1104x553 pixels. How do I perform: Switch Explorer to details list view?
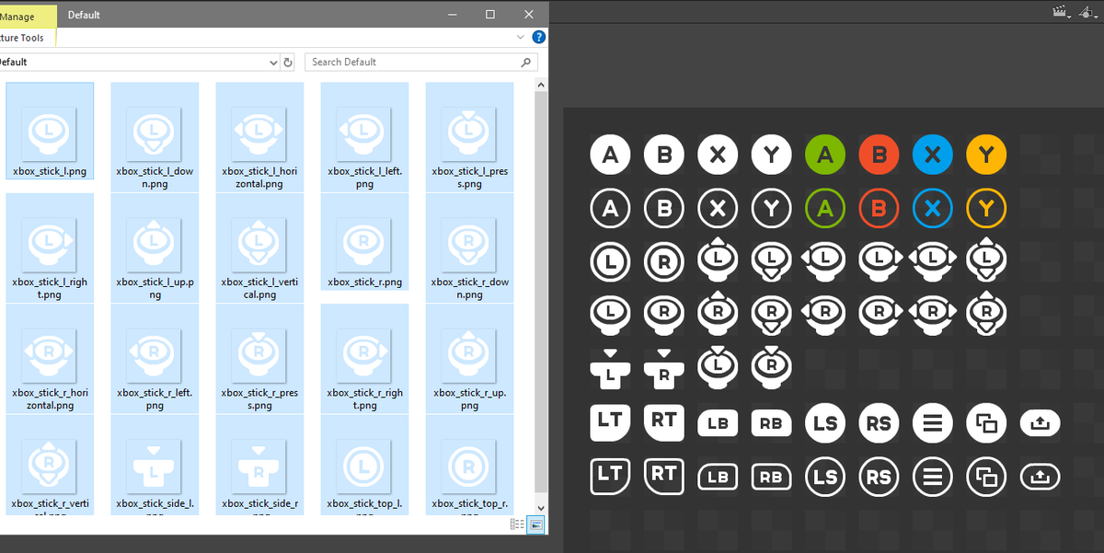(x=517, y=524)
